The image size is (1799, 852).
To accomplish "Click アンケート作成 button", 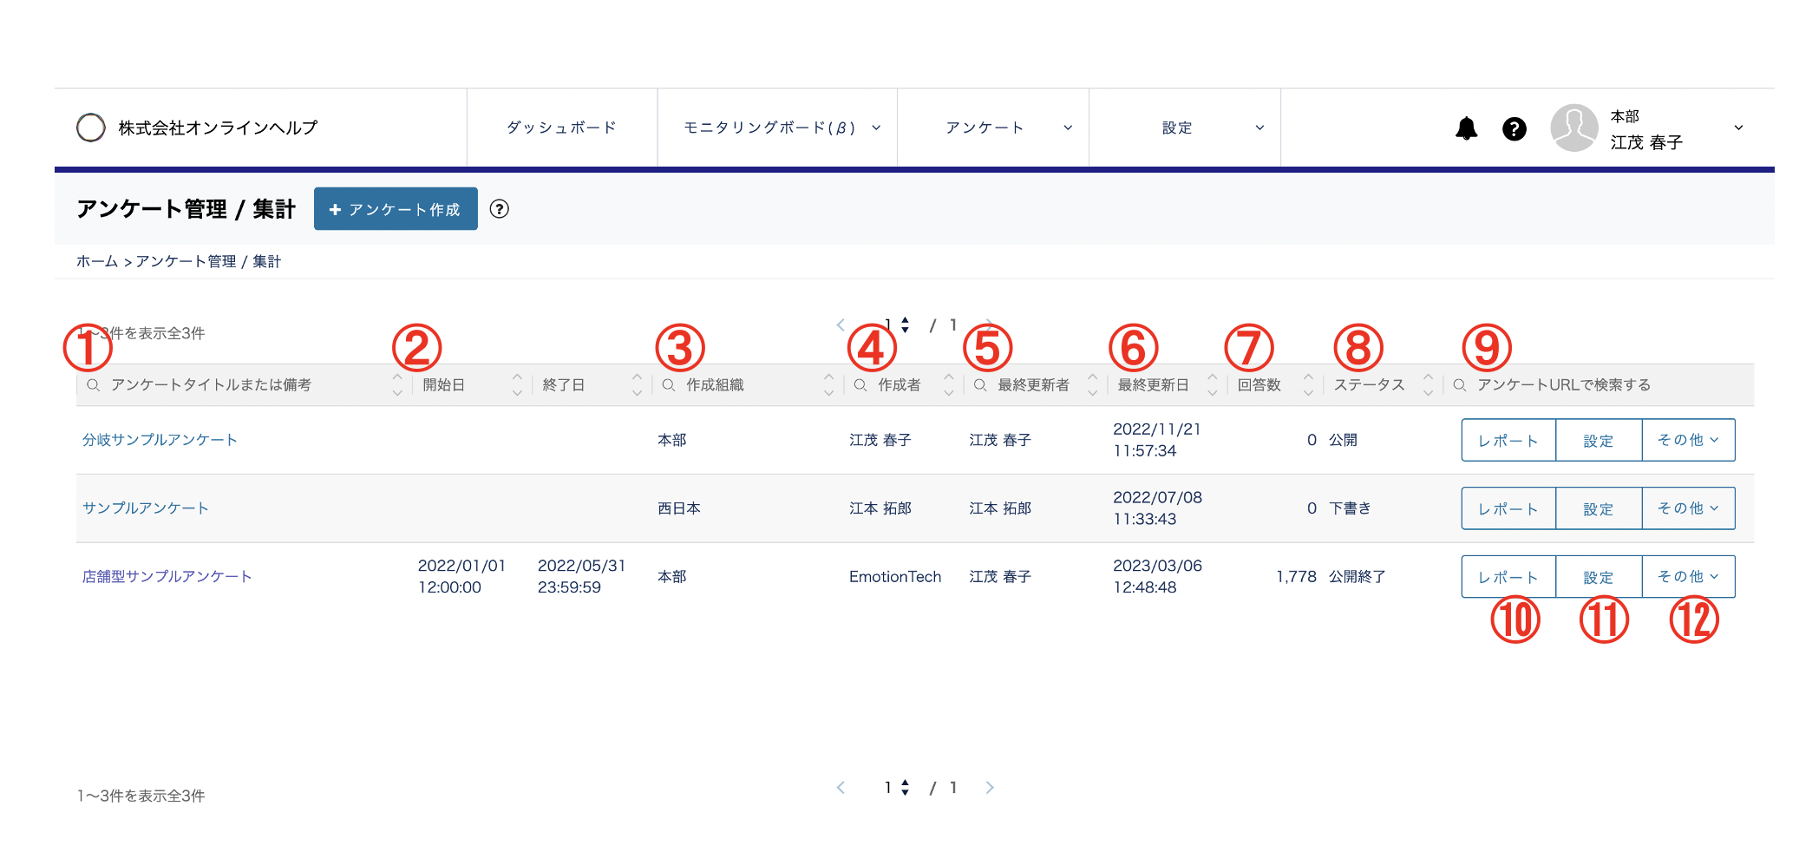I will pos(396,209).
